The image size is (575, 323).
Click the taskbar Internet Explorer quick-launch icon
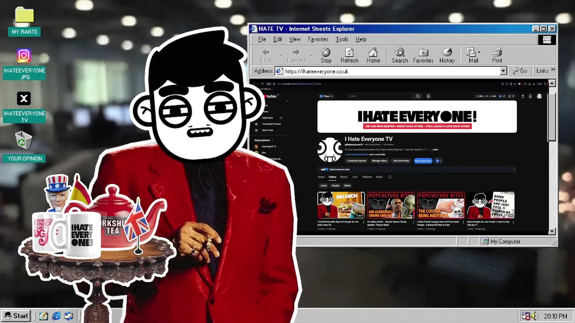coord(56,316)
